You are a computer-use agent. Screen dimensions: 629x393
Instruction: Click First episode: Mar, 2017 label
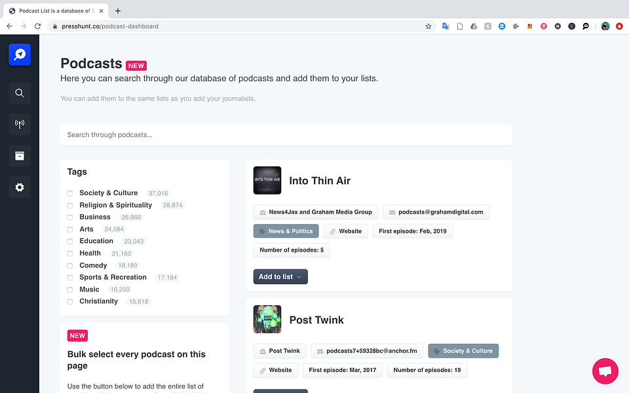343,370
